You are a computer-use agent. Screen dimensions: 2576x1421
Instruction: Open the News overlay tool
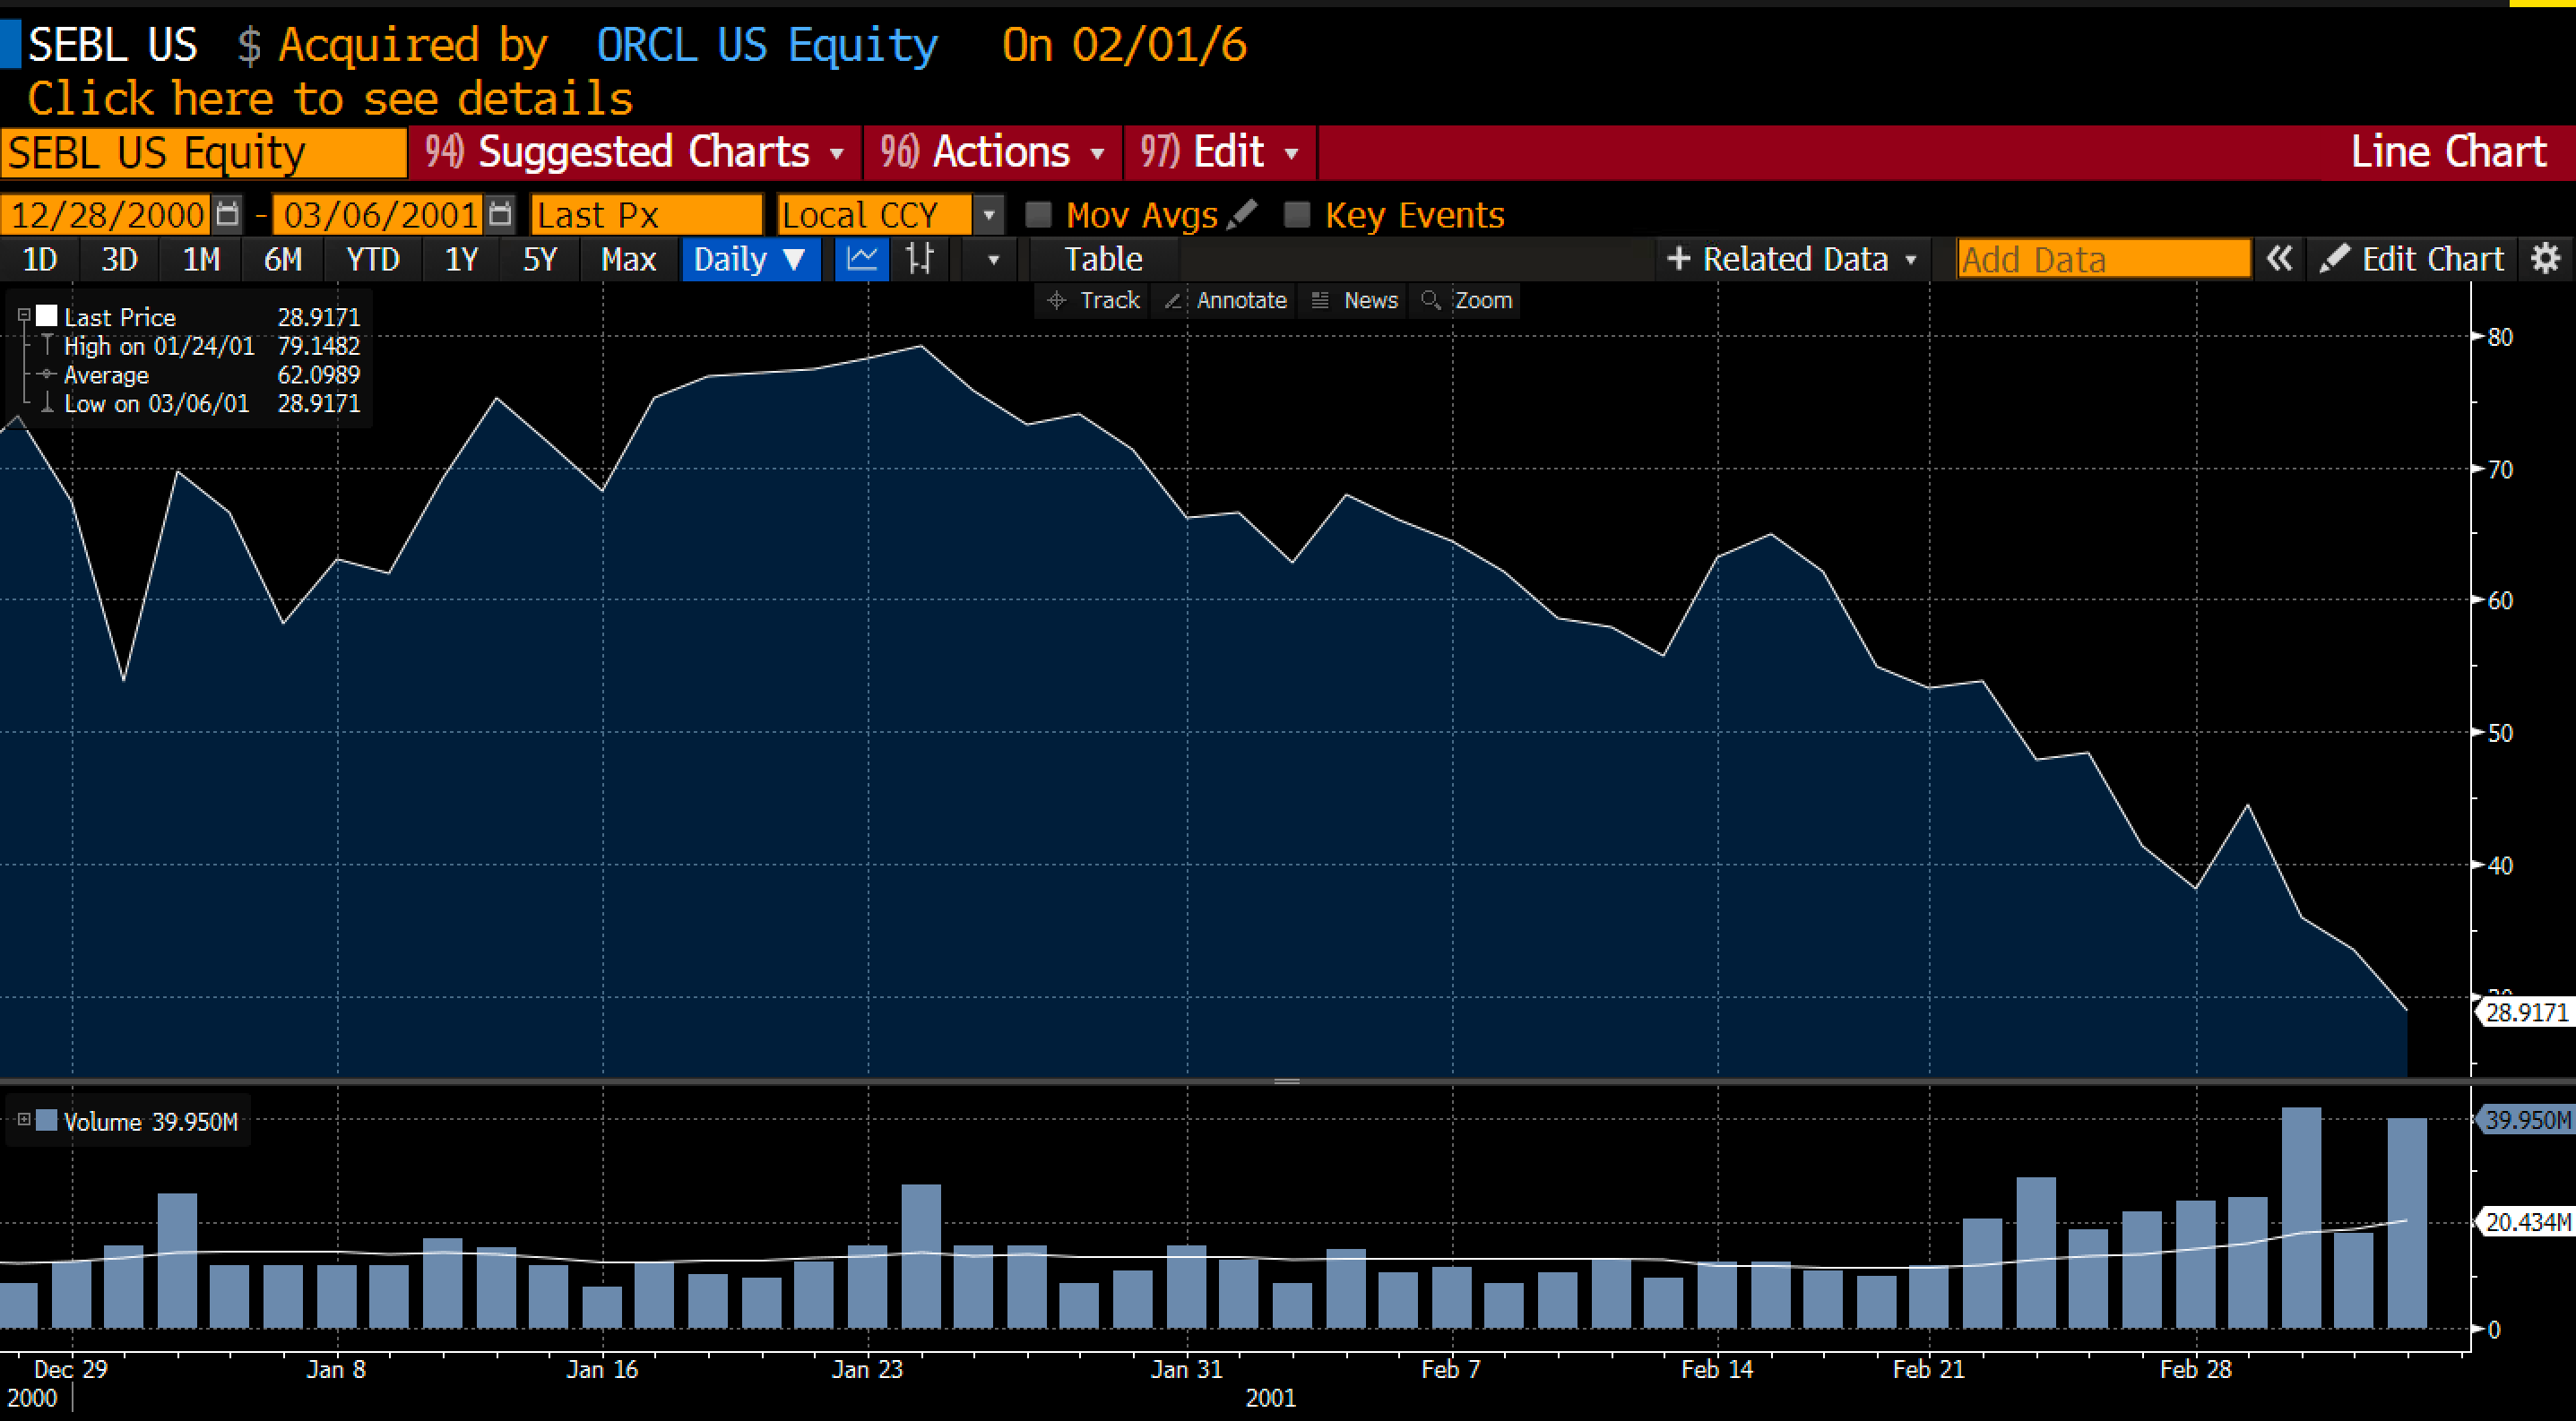[x=1353, y=300]
